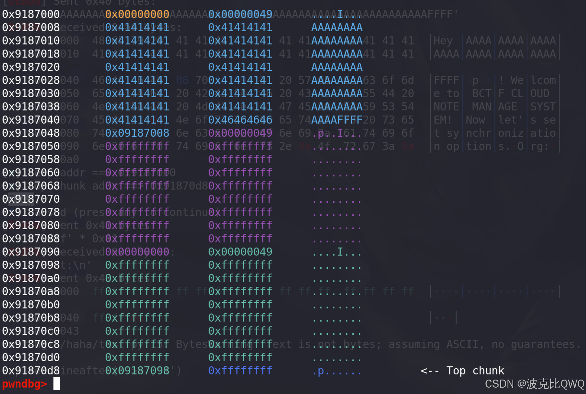Select address 0x9187090
Screen dimensions: 586x394
[31, 252]
